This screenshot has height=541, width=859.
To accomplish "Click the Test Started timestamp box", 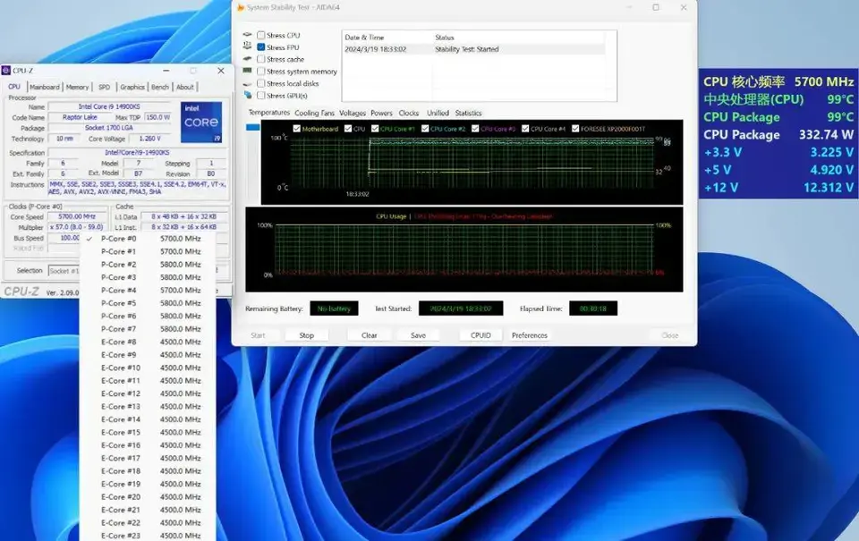I will click(x=460, y=309).
